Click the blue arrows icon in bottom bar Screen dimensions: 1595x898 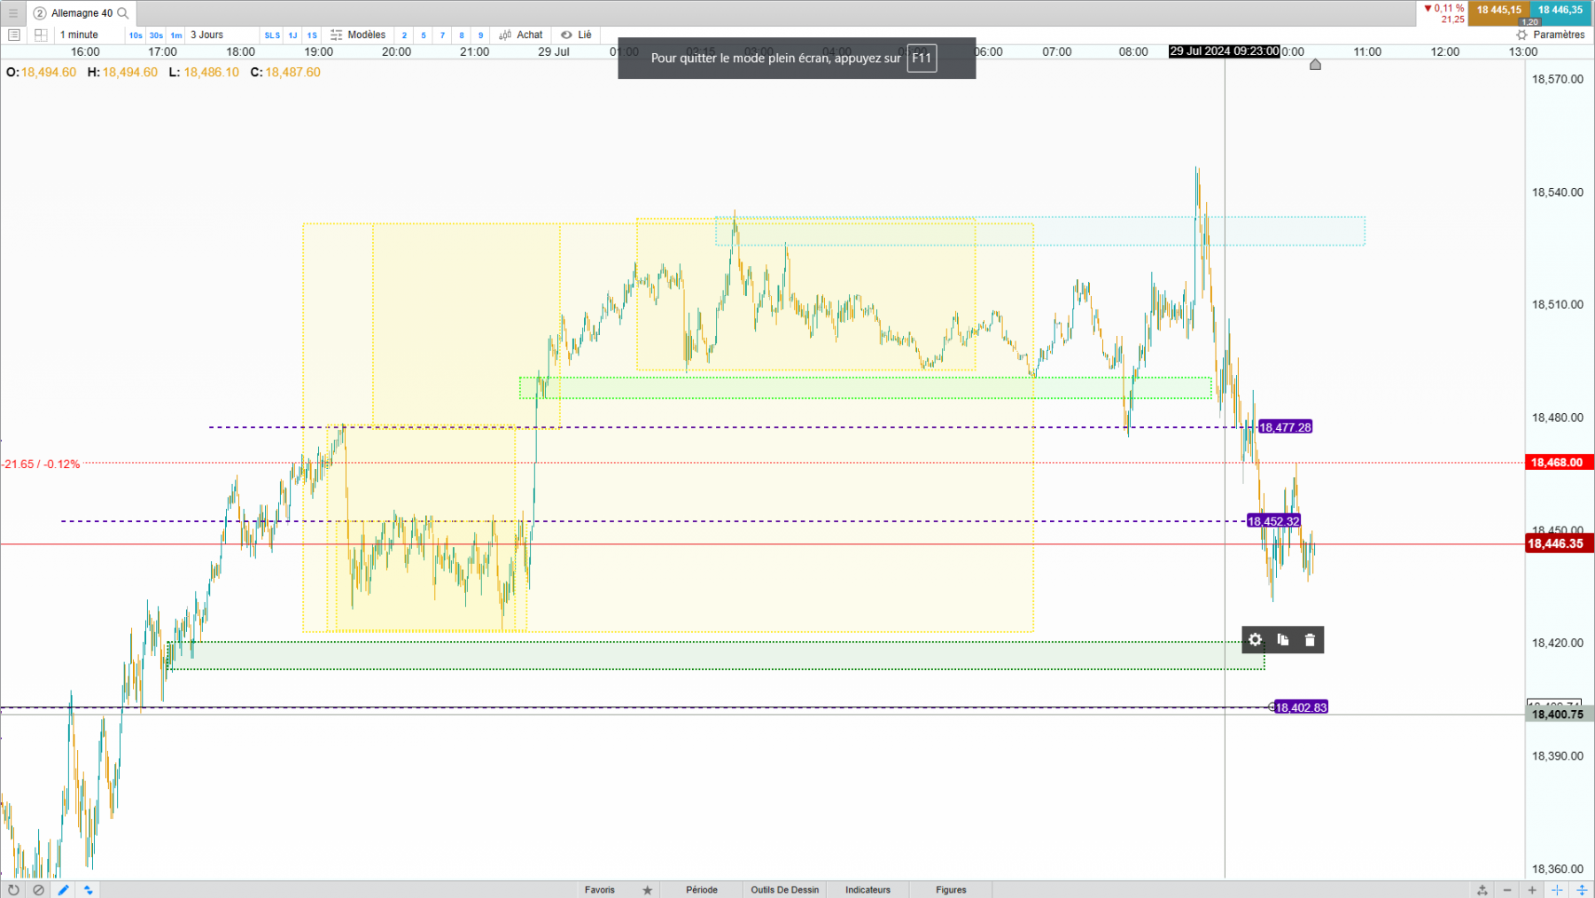tap(88, 890)
